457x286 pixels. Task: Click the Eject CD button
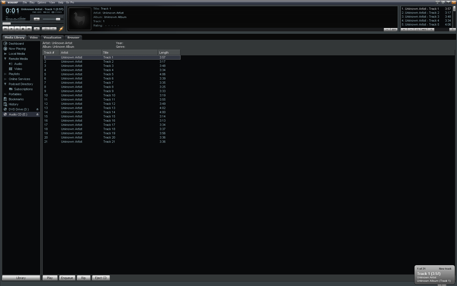pyautogui.click(x=101, y=278)
